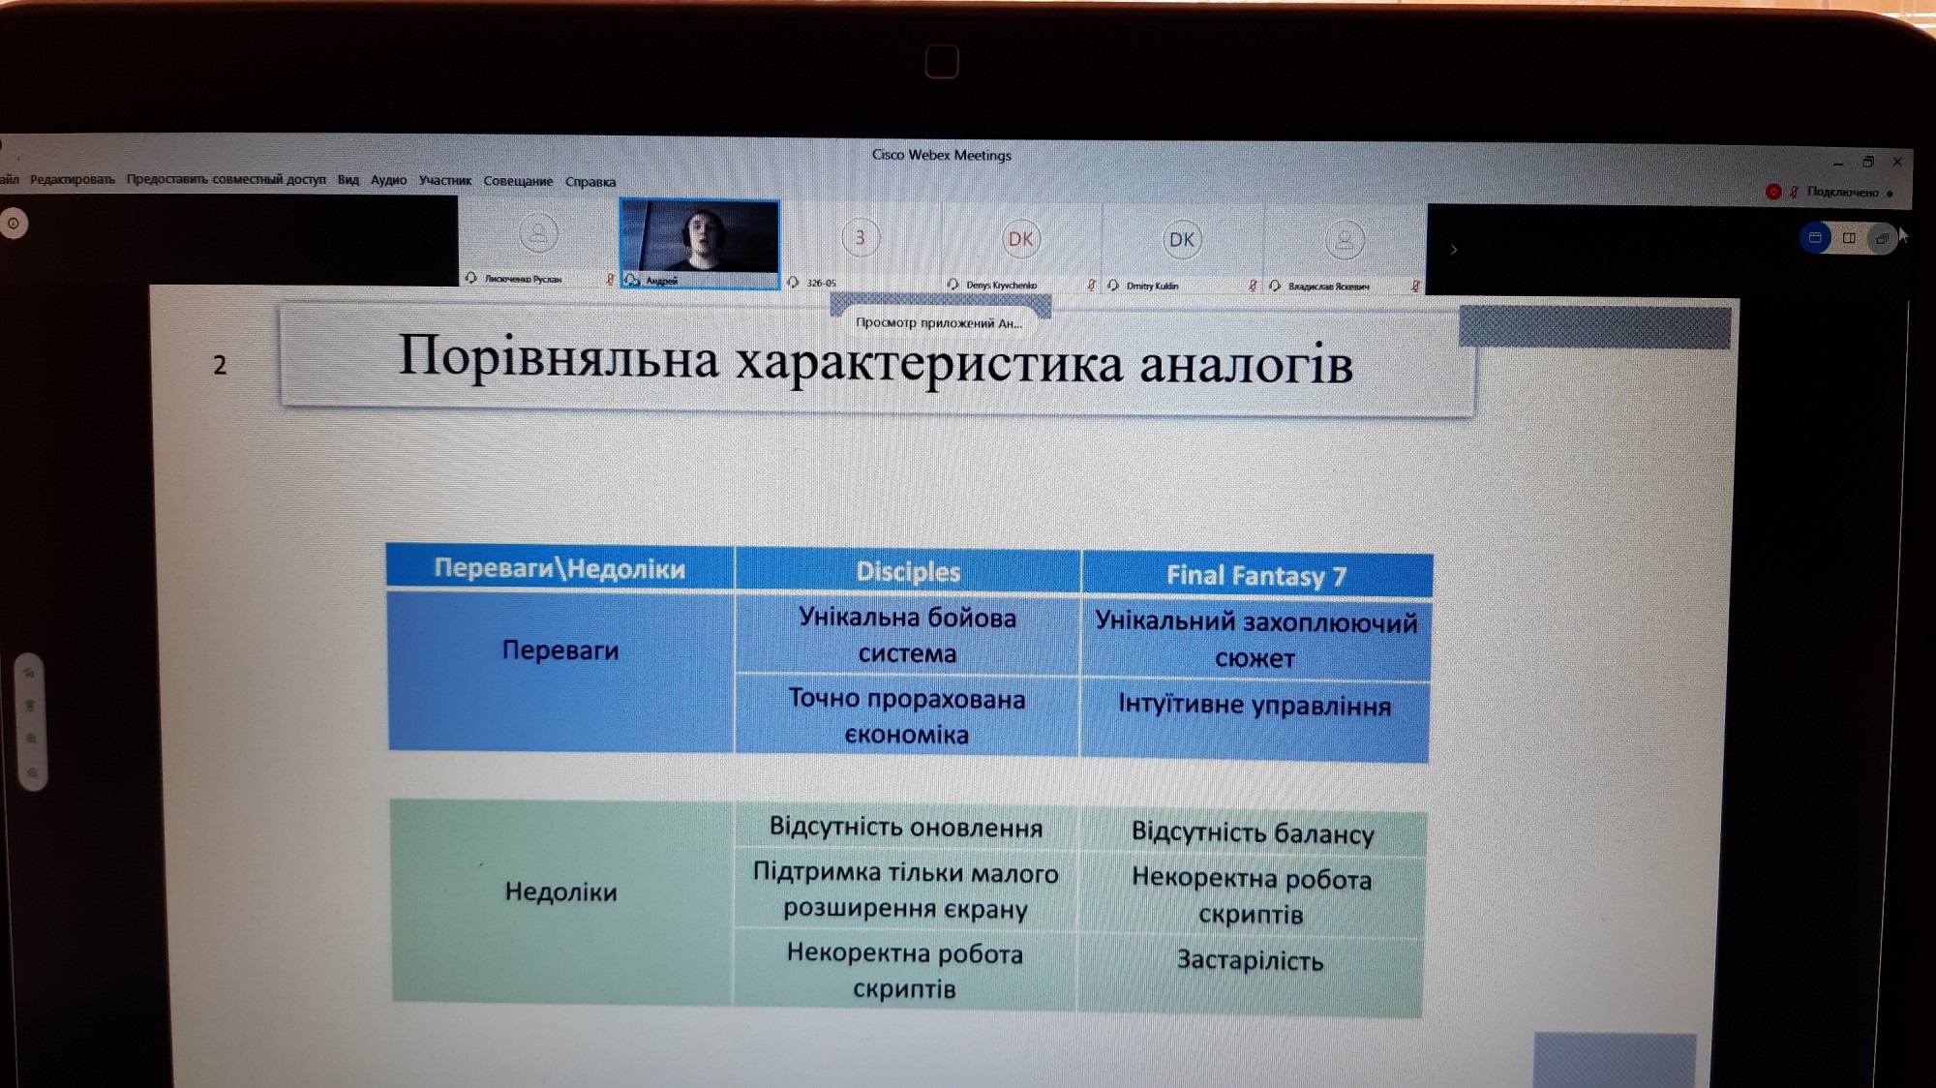Click headset icon next to Dmitry Kuldin
The width and height of the screenshot is (1936, 1088).
point(1113,286)
